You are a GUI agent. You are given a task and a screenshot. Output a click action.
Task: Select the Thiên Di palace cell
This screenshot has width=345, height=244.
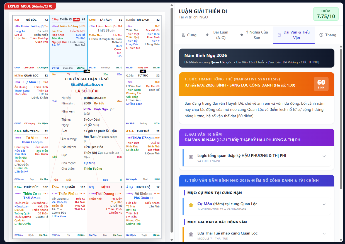pyautogui.click(x=69, y=43)
